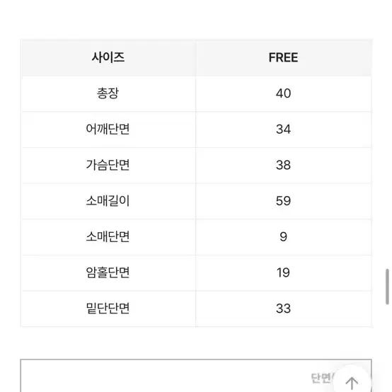
Task: Select the 사이즈 header cell
Action: point(108,57)
